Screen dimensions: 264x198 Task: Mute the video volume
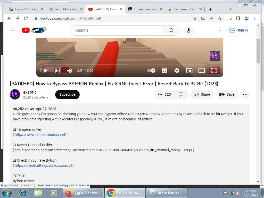[70, 71]
